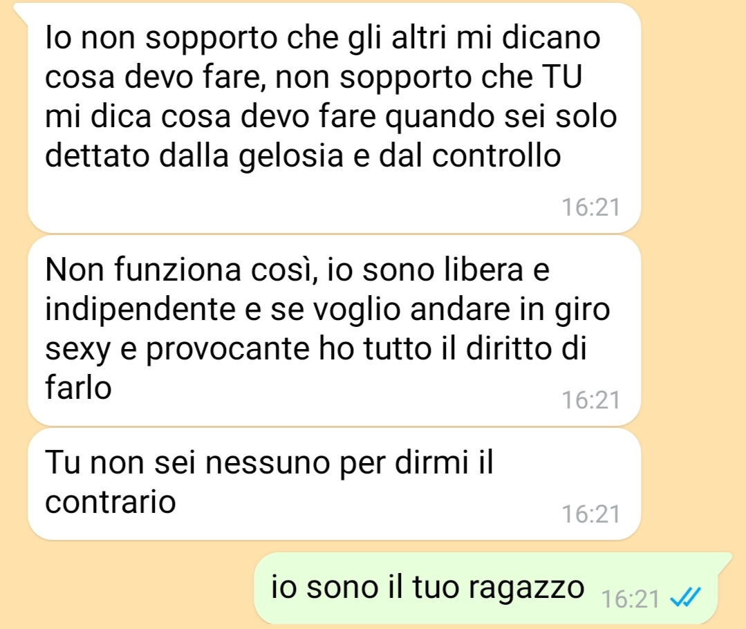Click the 16:21 timestamp of the first message
Image resolution: width=746 pixels, height=629 pixels.
coord(591,207)
